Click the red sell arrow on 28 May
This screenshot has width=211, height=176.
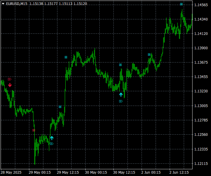10,85
